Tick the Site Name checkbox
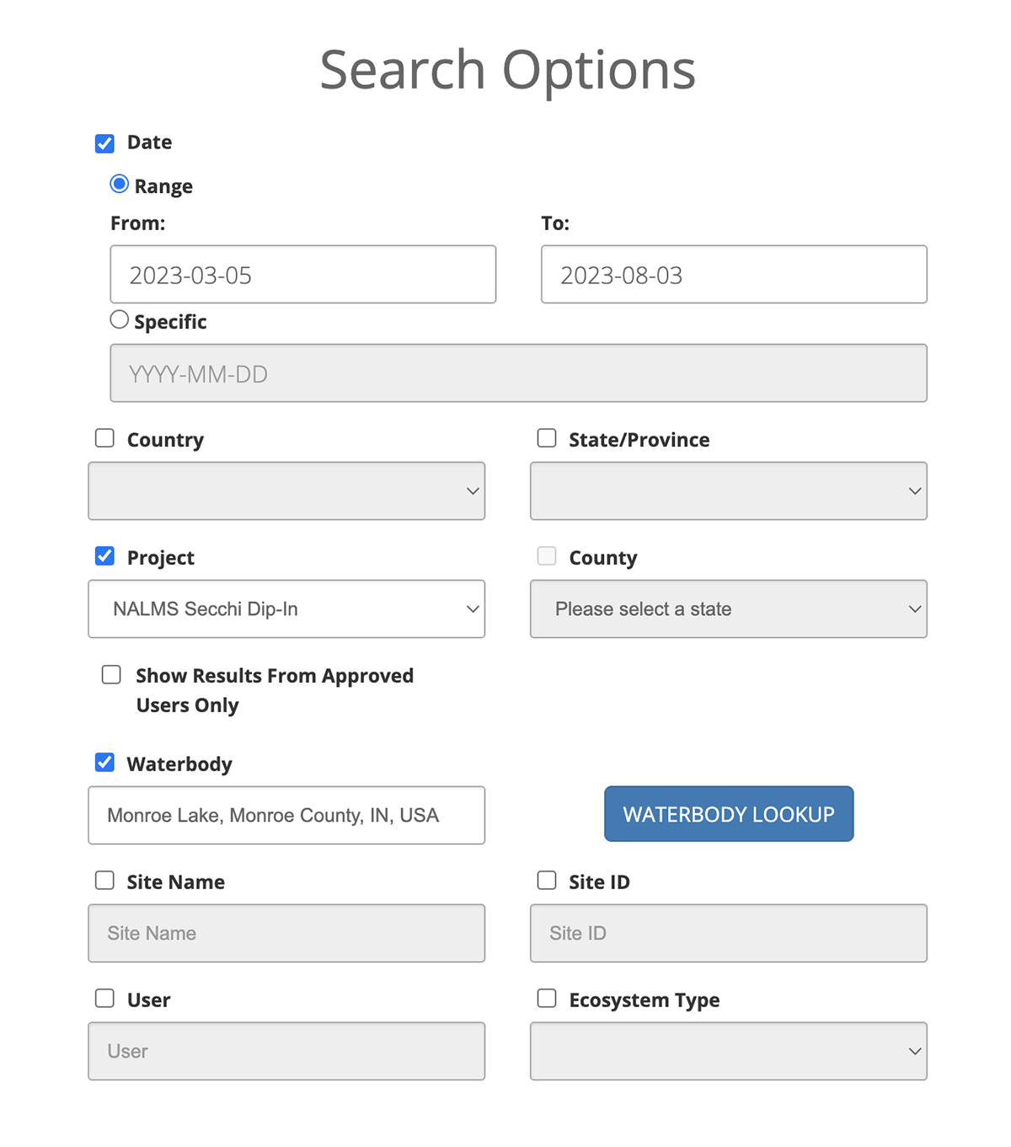The height and width of the screenshot is (1147, 1011). tap(104, 881)
